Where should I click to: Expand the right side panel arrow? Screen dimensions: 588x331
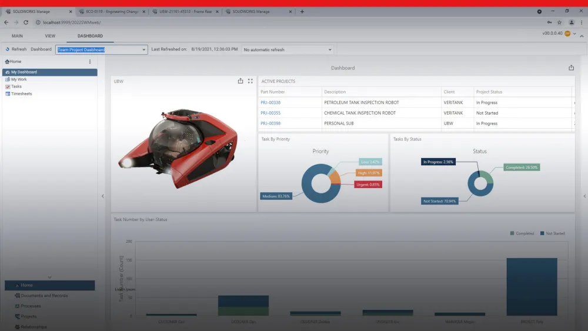584,196
